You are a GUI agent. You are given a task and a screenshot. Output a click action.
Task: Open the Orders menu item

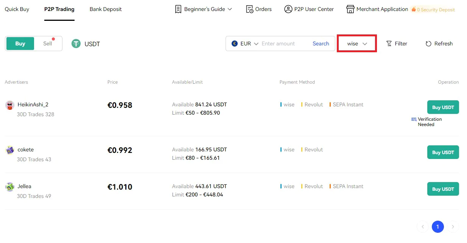click(259, 9)
